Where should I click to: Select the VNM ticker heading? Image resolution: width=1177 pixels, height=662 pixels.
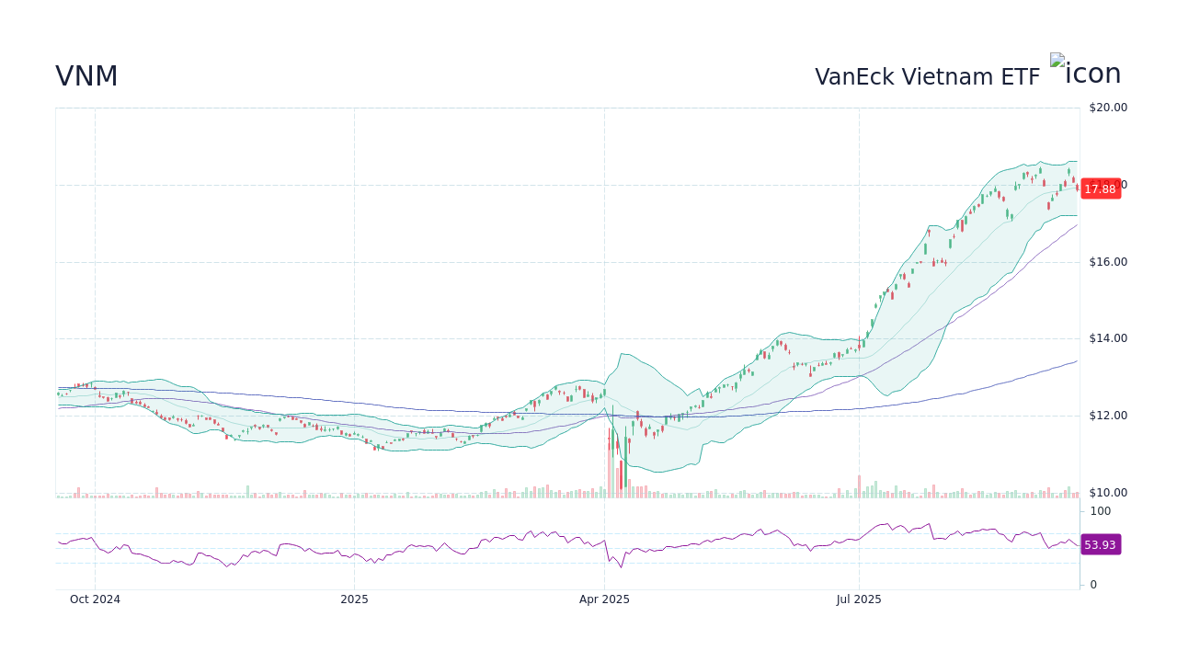86,76
